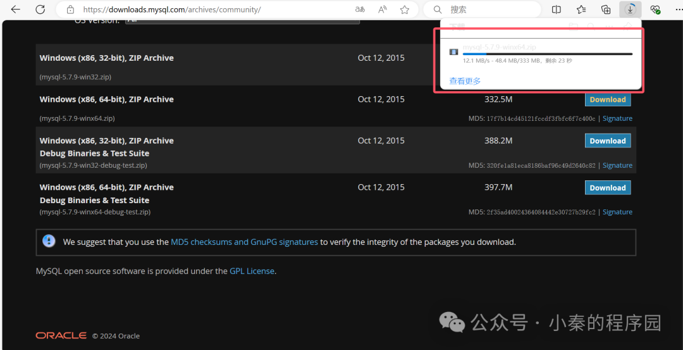Focus the address bar URL

[172, 9]
